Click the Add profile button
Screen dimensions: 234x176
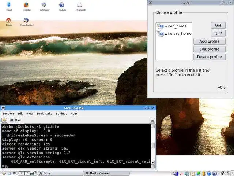coord(210,41)
